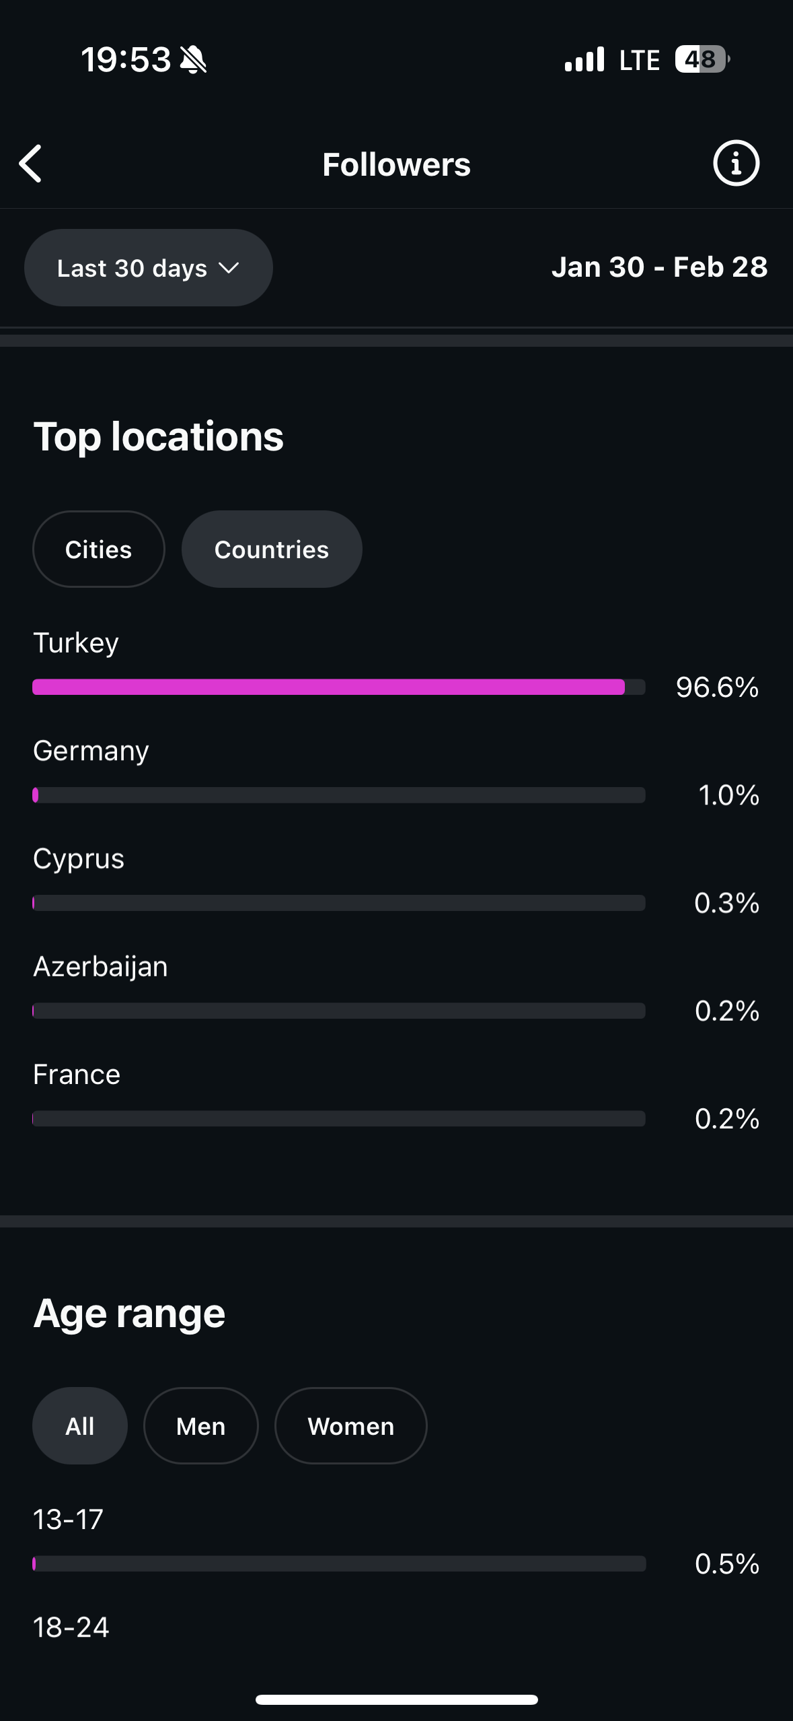Image resolution: width=793 pixels, height=1721 pixels.
Task: Click the Jan 30 - Feb 28 date range
Action: pyautogui.click(x=659, y=267)
